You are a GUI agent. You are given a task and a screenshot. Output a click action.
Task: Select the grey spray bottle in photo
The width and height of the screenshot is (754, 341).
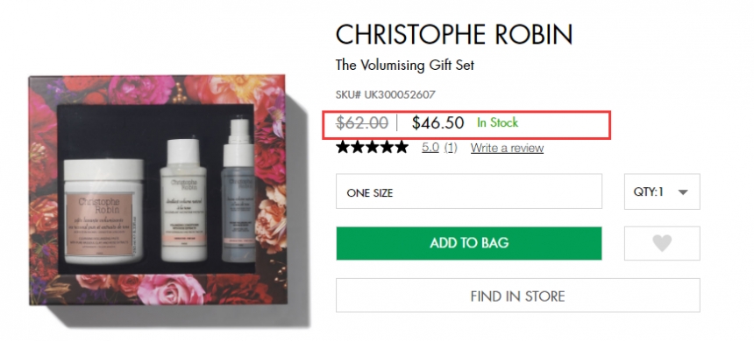pyautogui.click(x=238, y=191)
